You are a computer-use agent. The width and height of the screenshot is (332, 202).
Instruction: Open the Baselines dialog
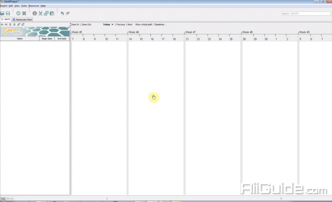click(160, 25)
